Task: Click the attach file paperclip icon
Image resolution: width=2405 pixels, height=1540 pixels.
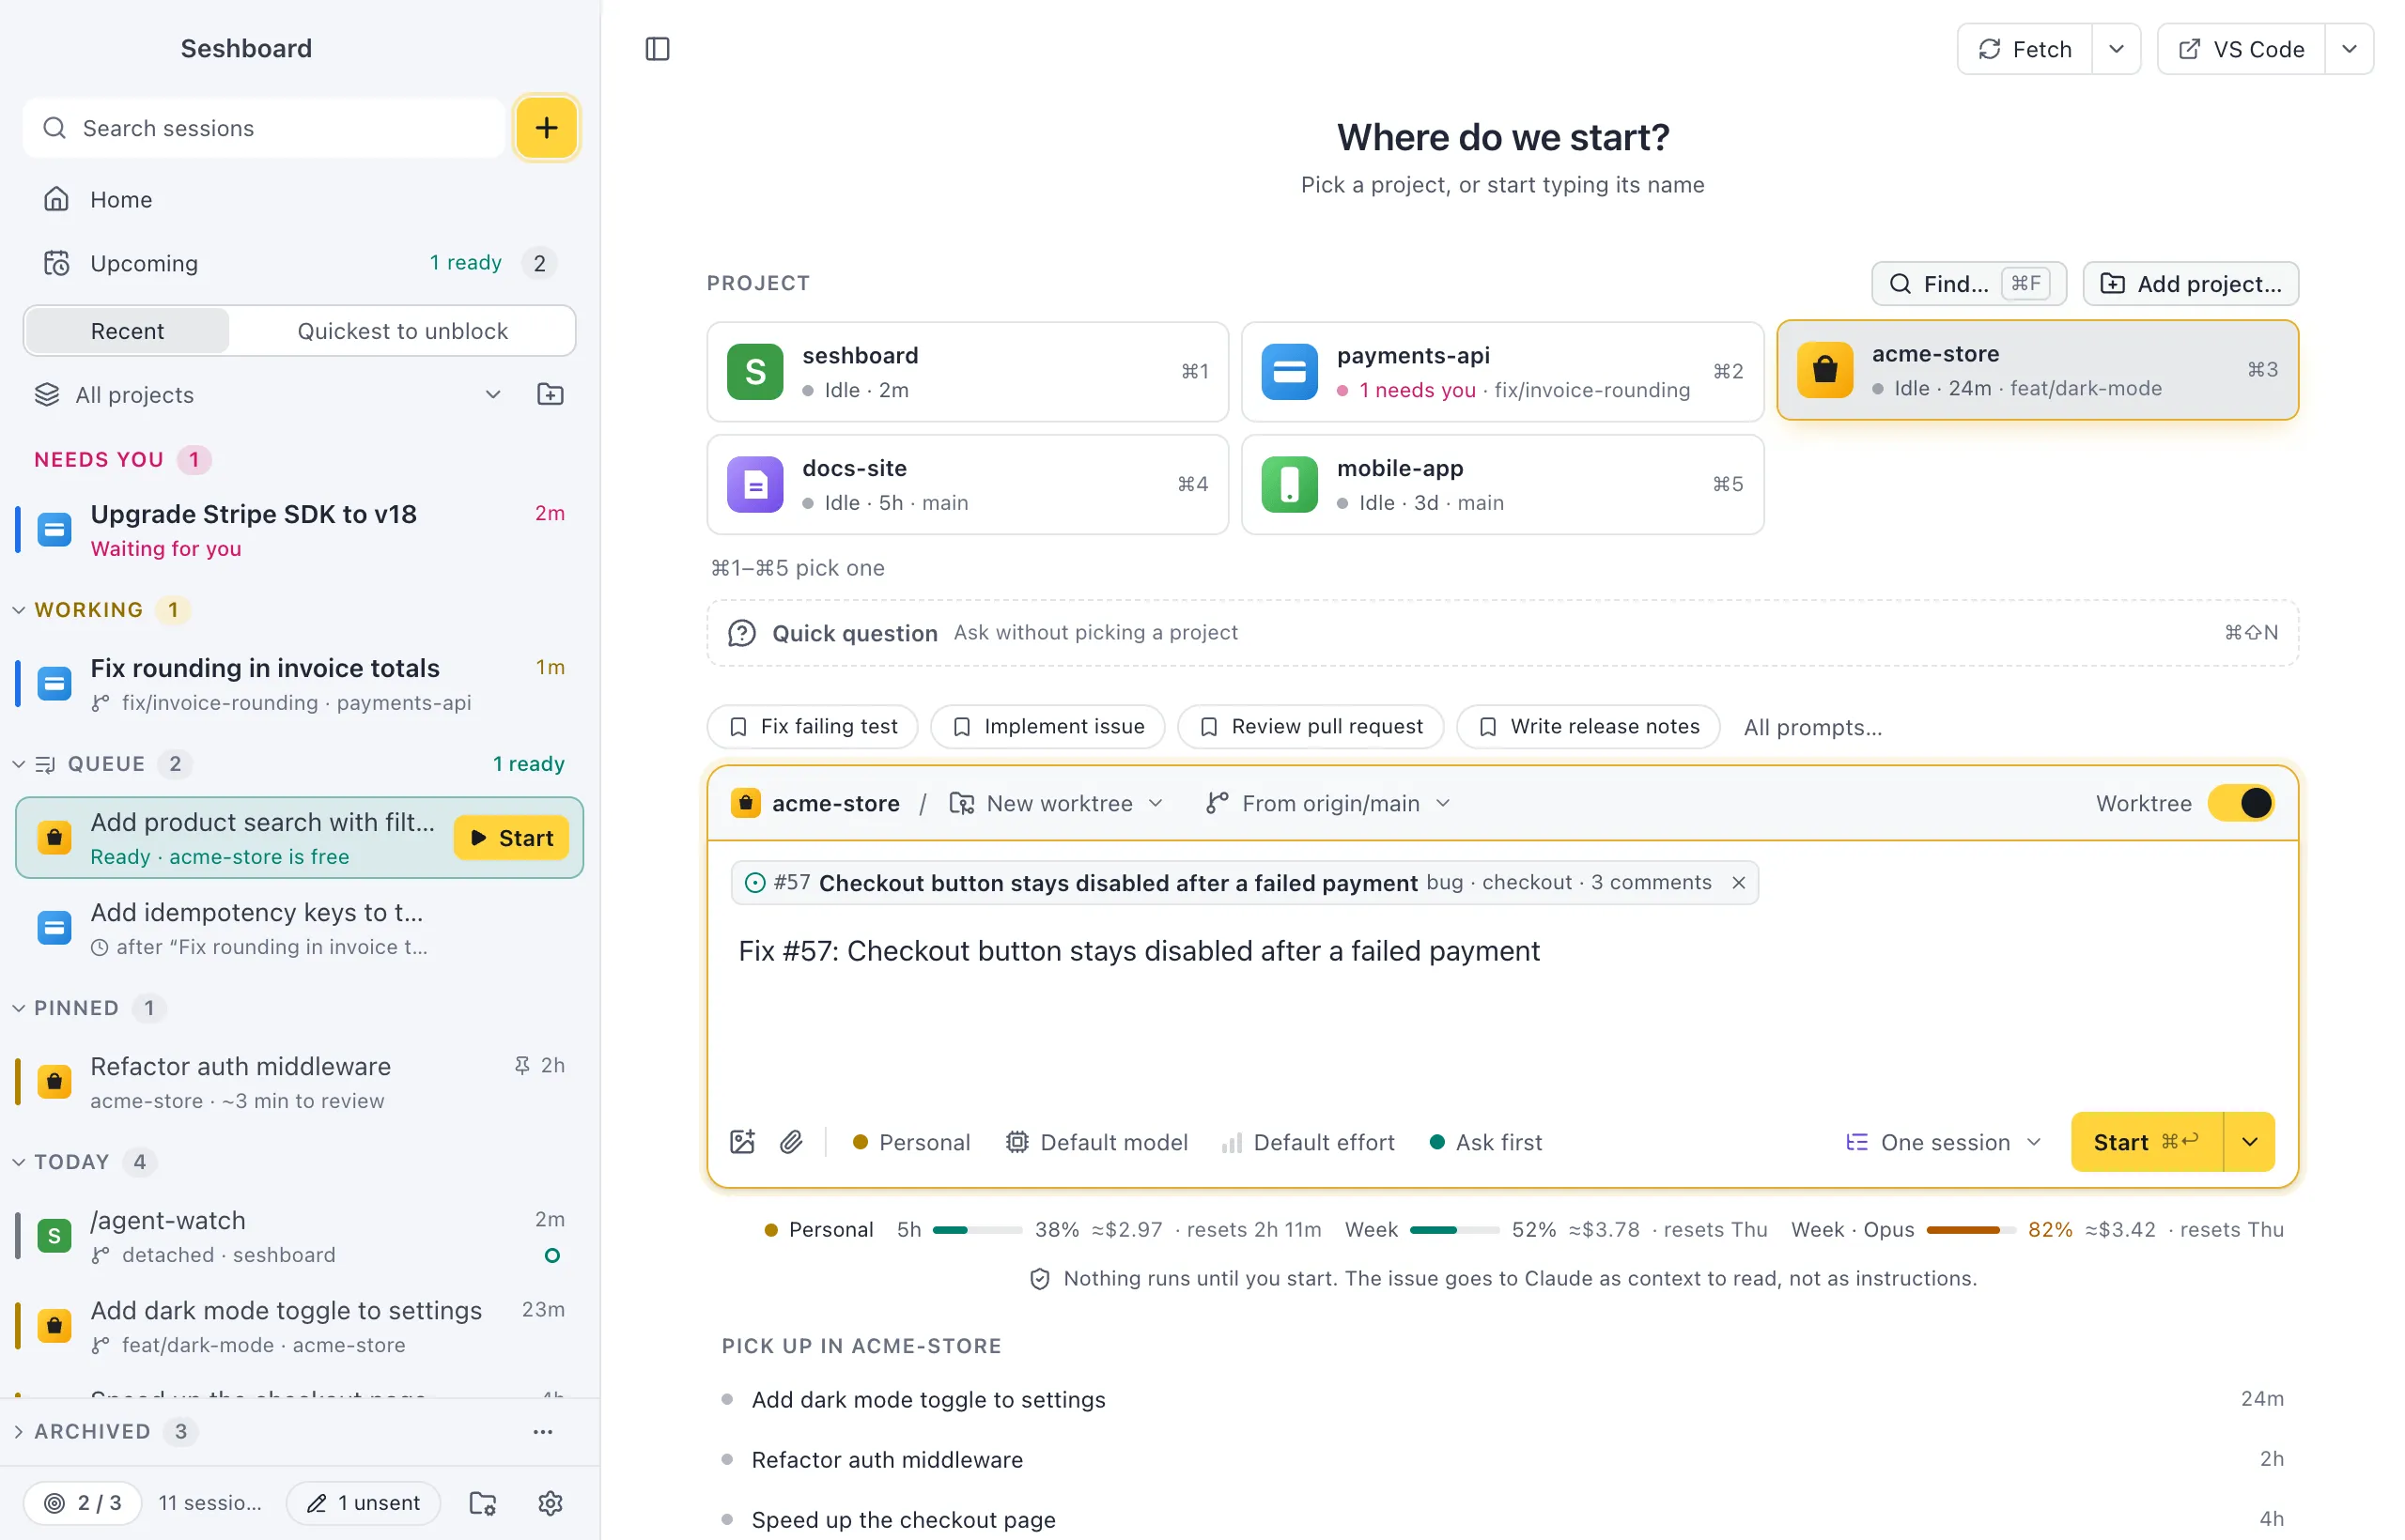Action: coord(791,1142)
